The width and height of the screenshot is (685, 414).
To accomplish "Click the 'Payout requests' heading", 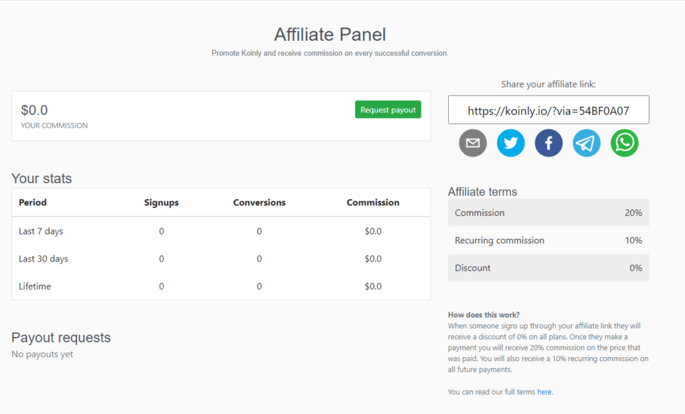I will (x=61, y=338).
